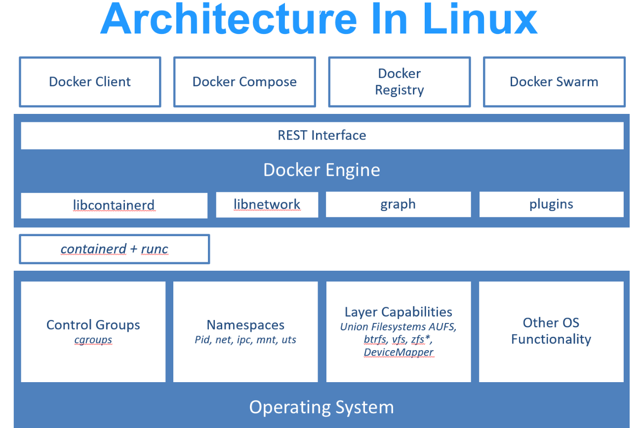Click the DeviceMapper text
Image resolution: width=640 pixels, height=428 pixels.
[x=399, y=353]
